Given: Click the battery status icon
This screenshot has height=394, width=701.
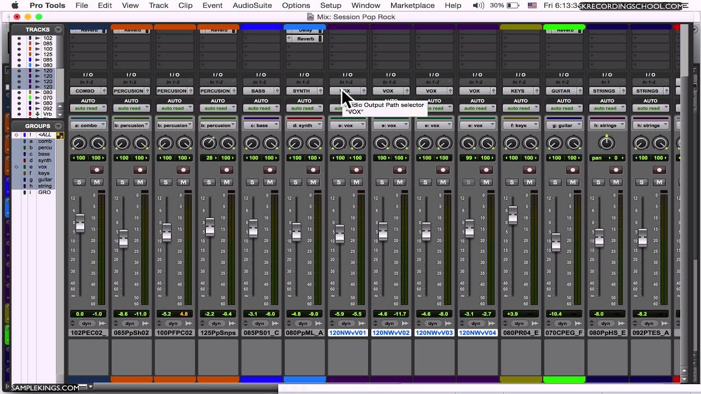Looking at the screenshot, I should tap(513, 5).
